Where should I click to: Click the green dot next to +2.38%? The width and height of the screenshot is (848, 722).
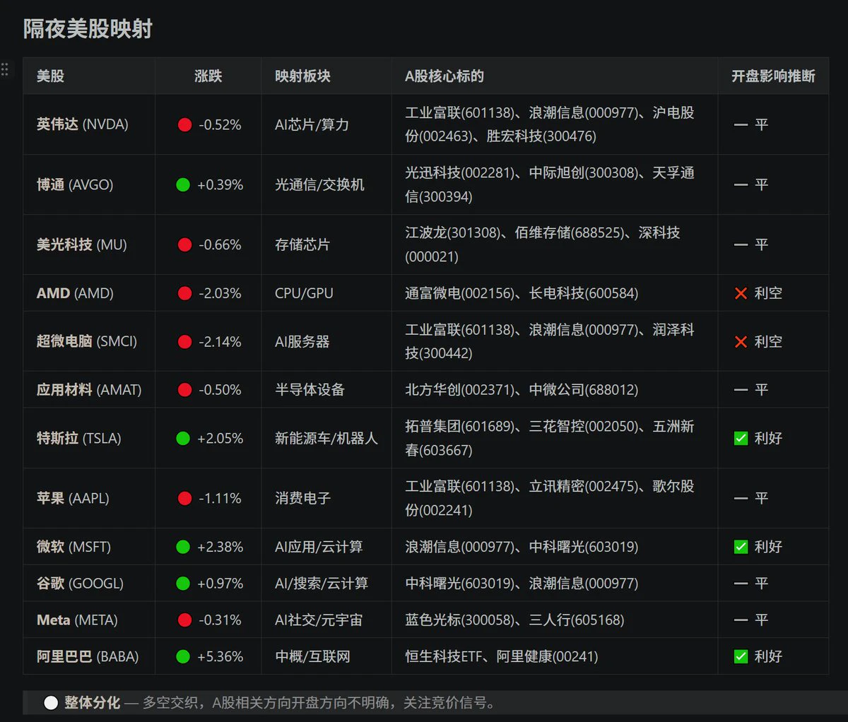183,547
